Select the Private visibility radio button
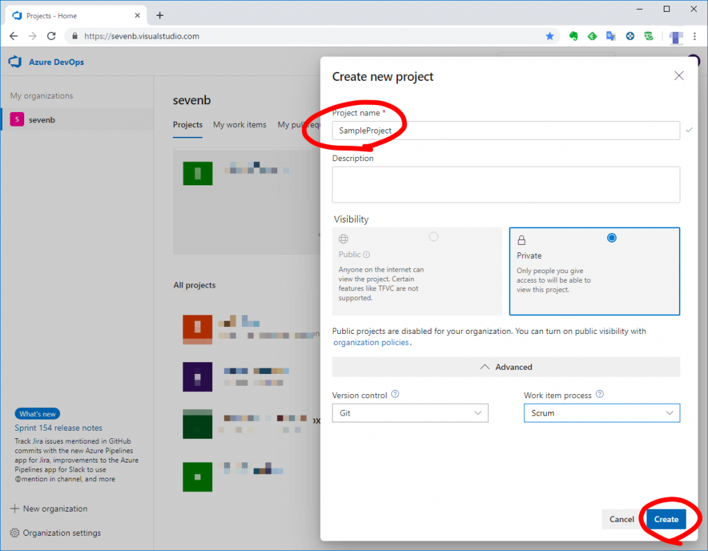 click(611, 238)
